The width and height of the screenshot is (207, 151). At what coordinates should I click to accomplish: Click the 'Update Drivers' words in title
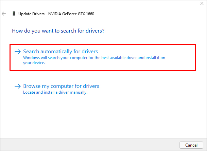(x=31, y=14)
